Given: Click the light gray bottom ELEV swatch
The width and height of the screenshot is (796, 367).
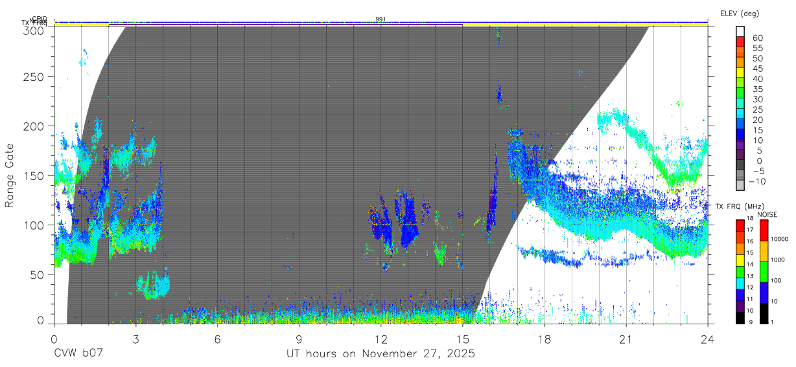Looking at the screenshot, I should point(741,186).
